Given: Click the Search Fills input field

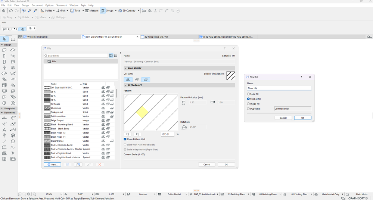Looking at the screenshot, I should pos(76,56).
